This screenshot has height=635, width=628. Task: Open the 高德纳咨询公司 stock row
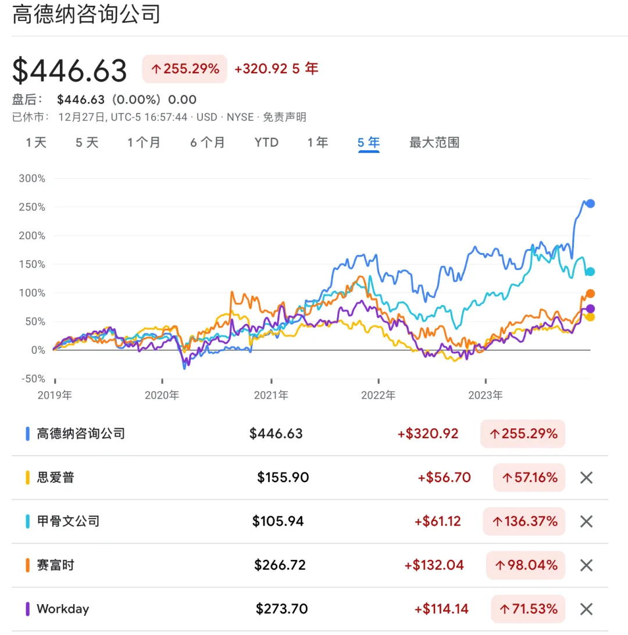point(81,434)
